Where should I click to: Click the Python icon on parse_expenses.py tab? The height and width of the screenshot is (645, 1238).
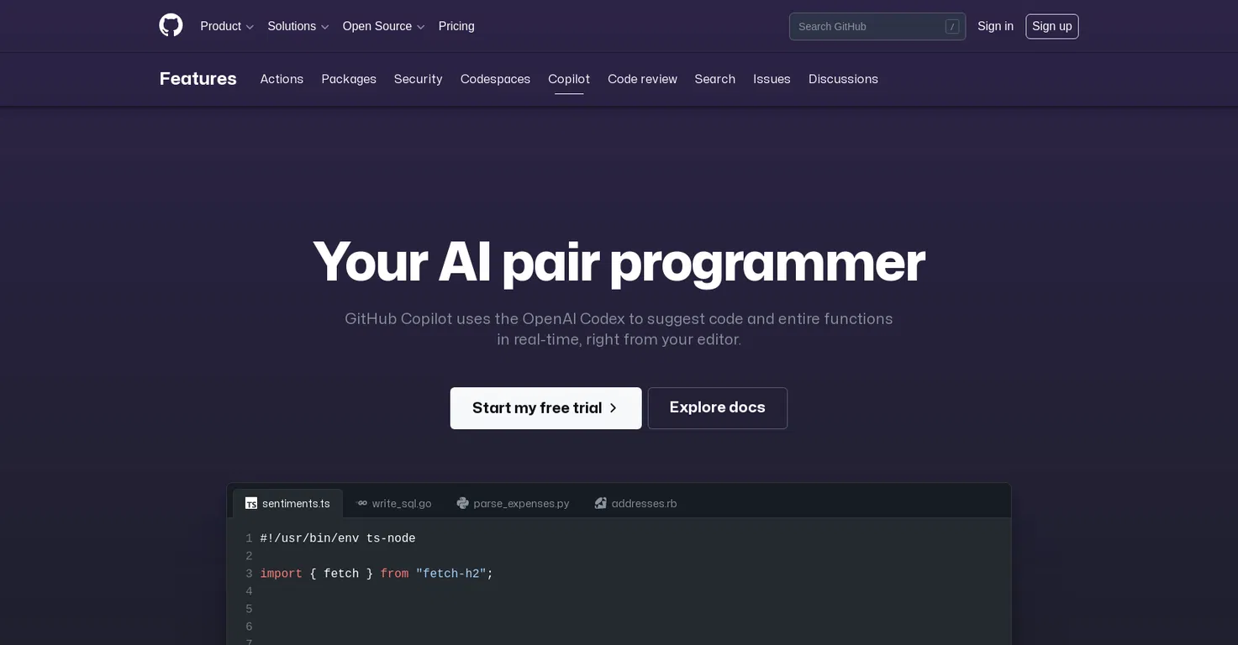[x=462, y=503]
